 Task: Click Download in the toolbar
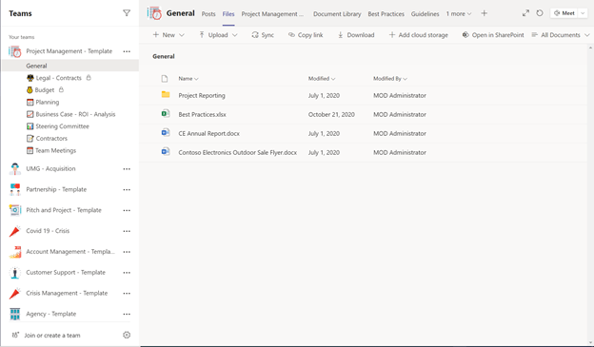tap(356, 35)
